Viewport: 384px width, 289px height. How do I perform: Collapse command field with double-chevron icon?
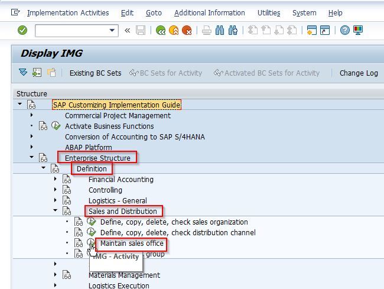(127, 30)
